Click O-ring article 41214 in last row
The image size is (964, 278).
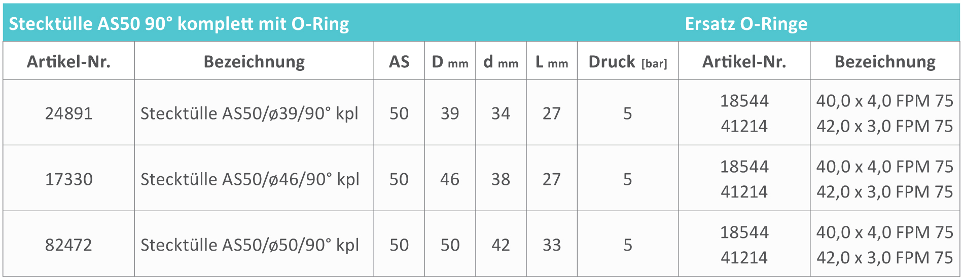[744, 258]
